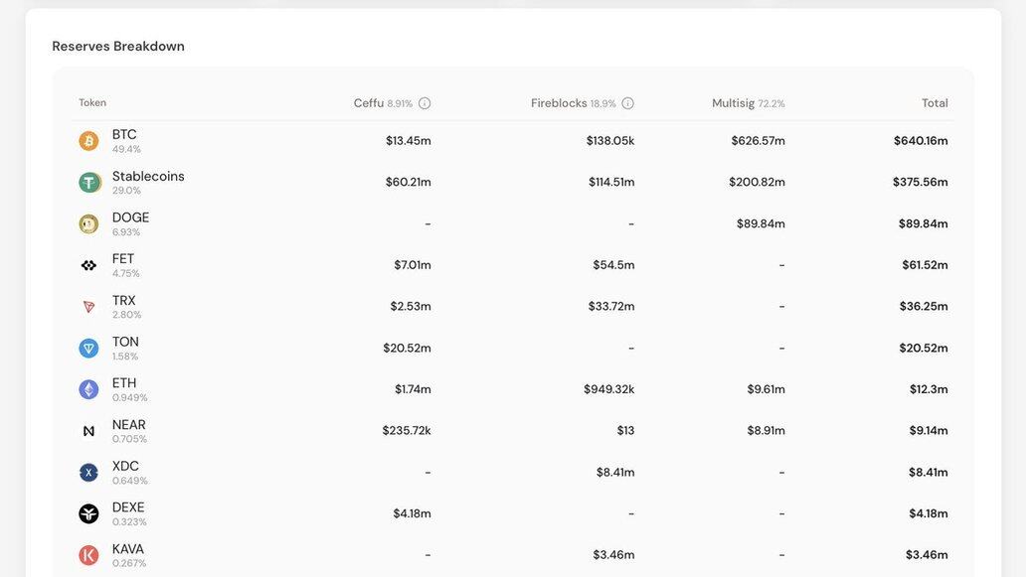Click Stablecoins Ceffu value $60.21m
1026x577 pixels.
point(409,183)
